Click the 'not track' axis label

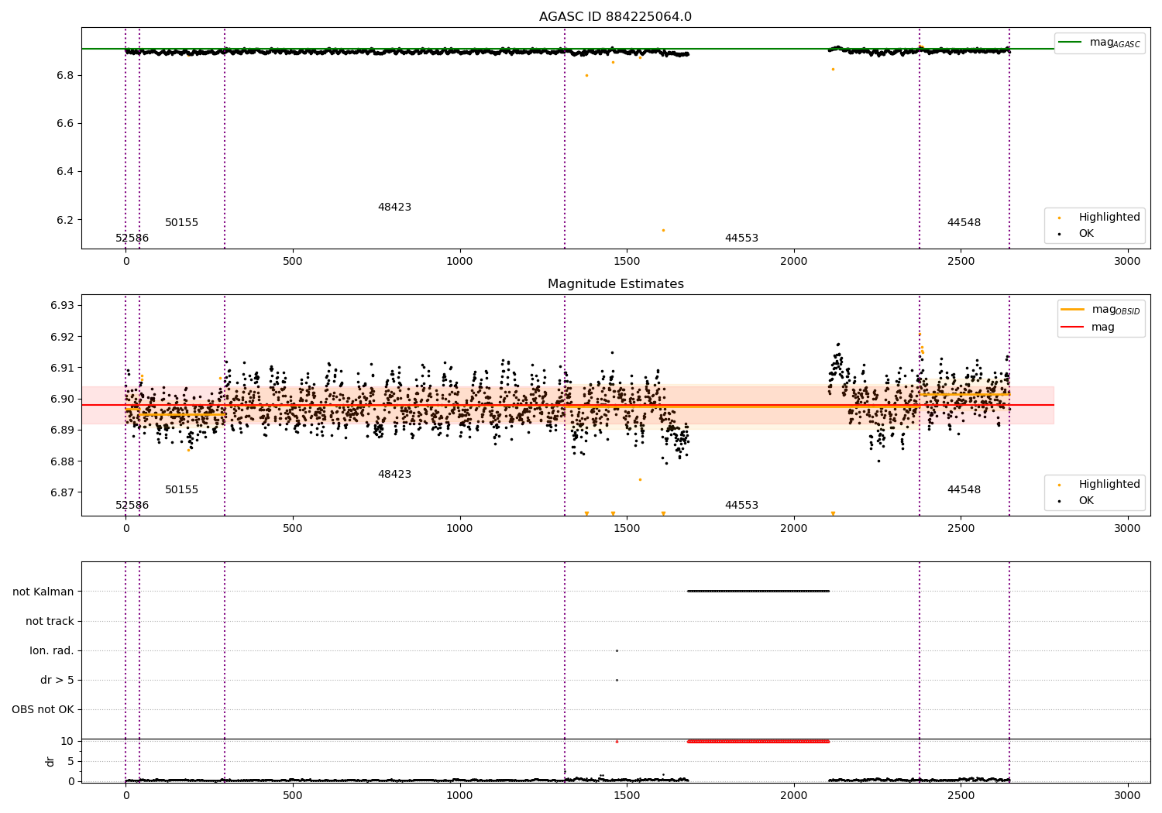[50, 622]
